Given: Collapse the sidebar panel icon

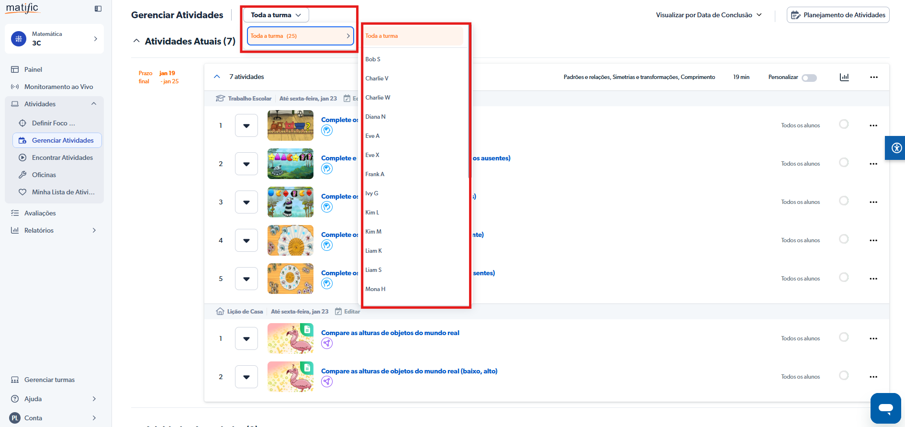Looking at the screenshot, I should pos(98,9).
